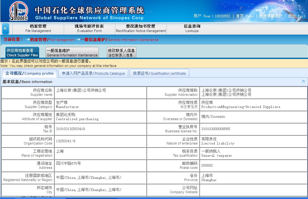Viewport: 308px width, 199px height.
Task: Collapse the navigation with double-arrow icon
Action: (5, 29)
